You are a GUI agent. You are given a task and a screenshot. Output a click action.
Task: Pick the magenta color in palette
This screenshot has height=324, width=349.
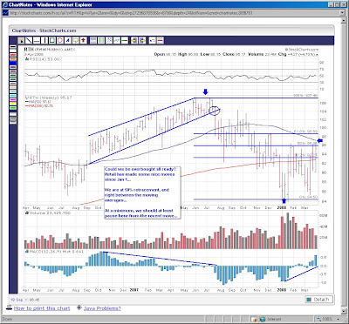coord(13,100)
